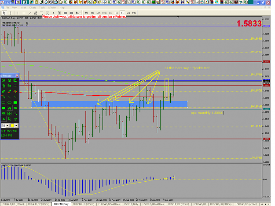
Task: Open the EURAUD,H8 (offline) chart tab
Action: point(13,204)
